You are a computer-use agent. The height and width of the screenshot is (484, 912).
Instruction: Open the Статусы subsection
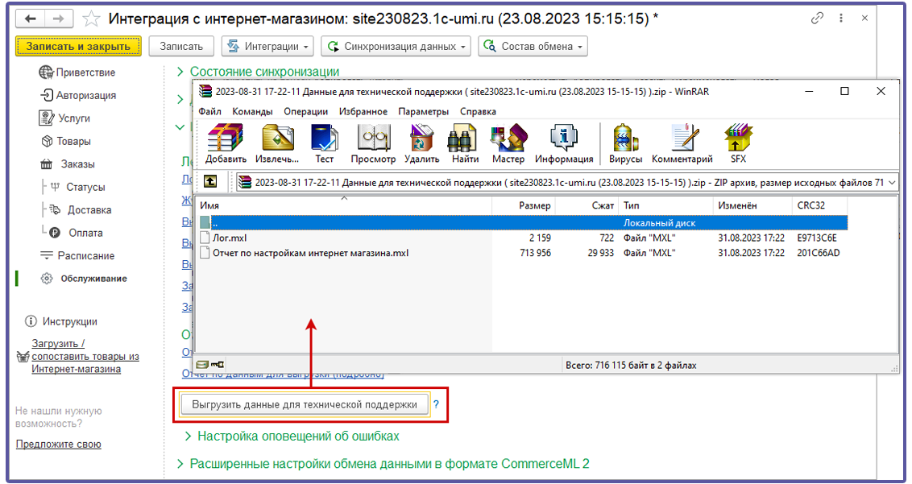78,188
